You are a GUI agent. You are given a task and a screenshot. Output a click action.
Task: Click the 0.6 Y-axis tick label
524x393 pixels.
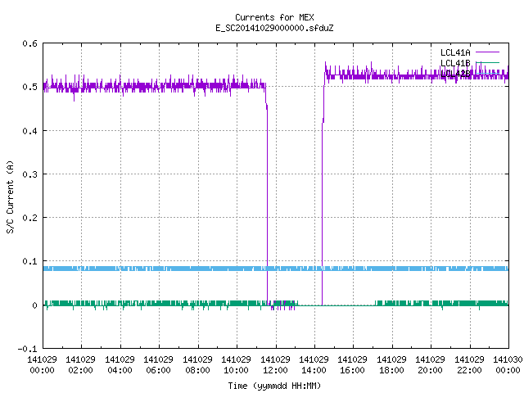pyautogui.click(x=29, y=43)
